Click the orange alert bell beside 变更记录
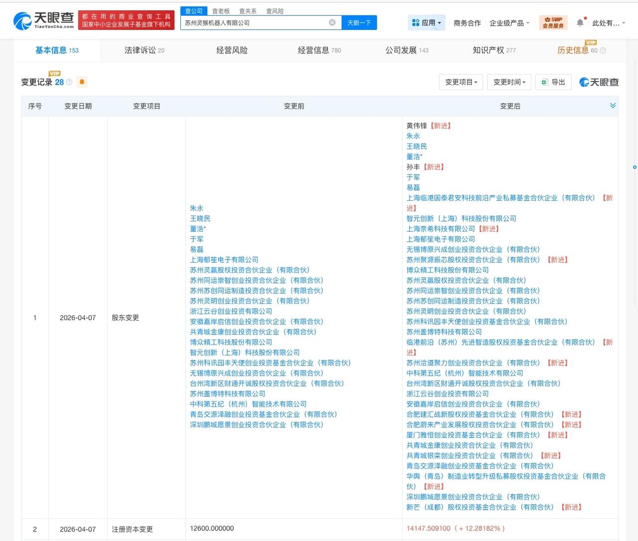This screenshot has width=638, height=541. [82, 82]
